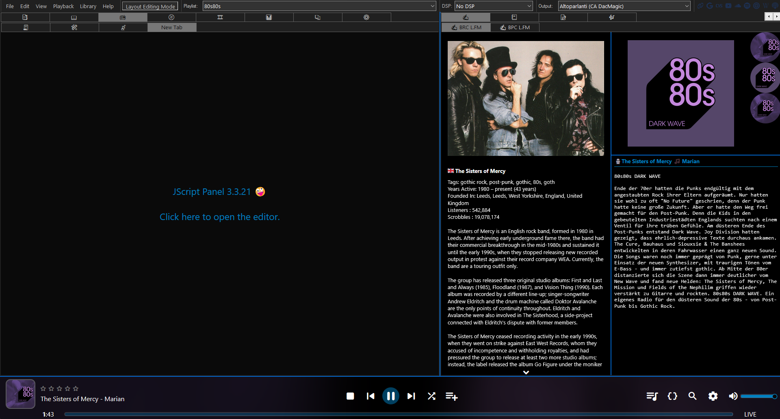
Task: Open the playlist queue-music icon
Action: [x=652, y=396]
